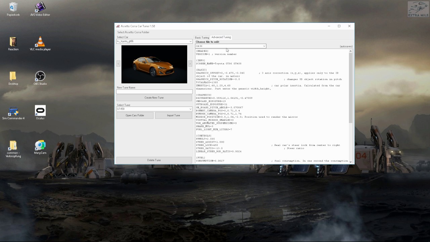Open the Desktop folder icon

[13, 78]
